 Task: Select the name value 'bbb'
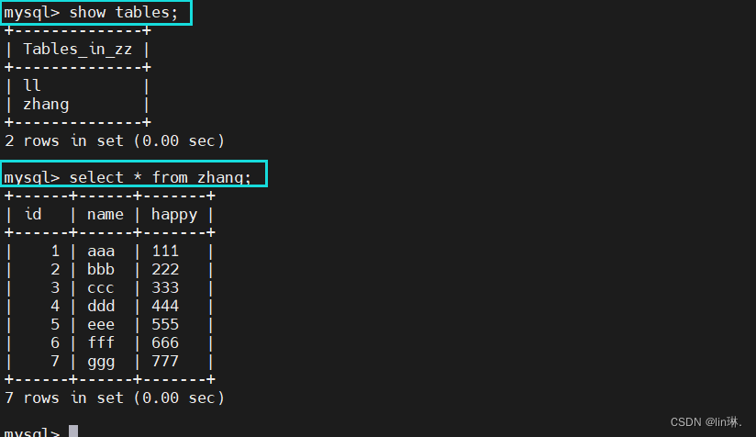point(101,269)
